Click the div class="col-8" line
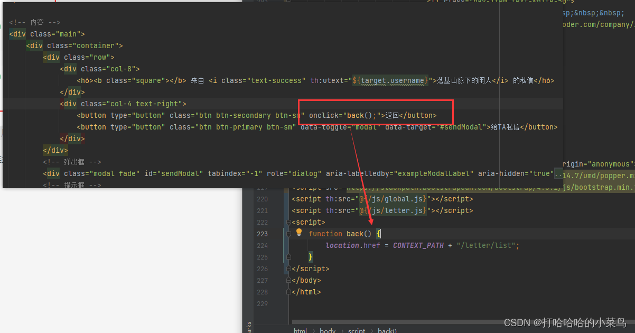 [x=100, y=69]
